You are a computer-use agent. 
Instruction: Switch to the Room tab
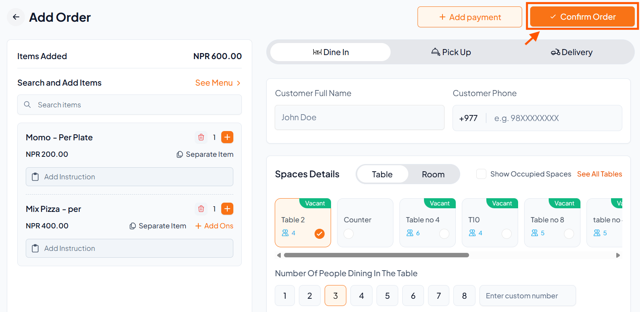(x=433, y=174)
